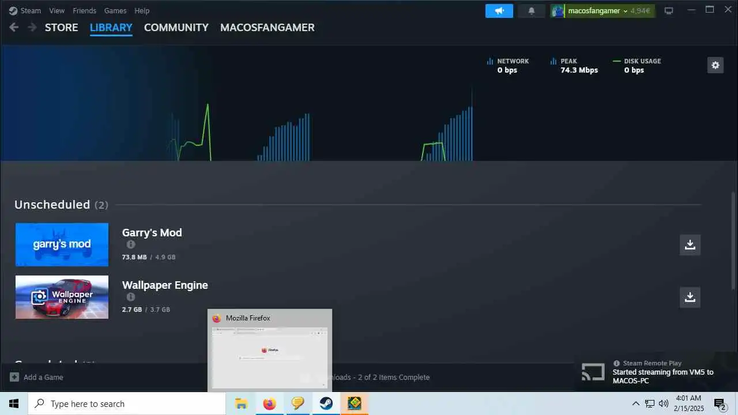Image resolution: width=738 pixels, height=415 pixels.
Task: Click the Unscheduled section heading
Action: pyautogui.click(x=61, y=205)
